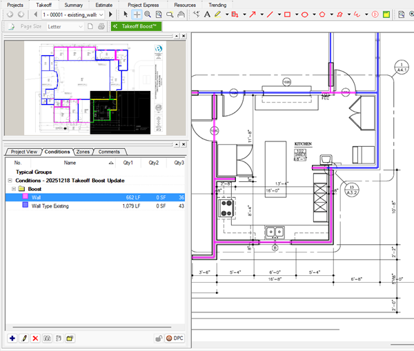The height and width of the screenshot is (351, 414).
Task: Click the lock icon near DPC
Action: click(158, 338)
